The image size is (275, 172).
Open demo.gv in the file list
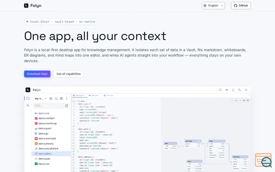click(51, 133)
